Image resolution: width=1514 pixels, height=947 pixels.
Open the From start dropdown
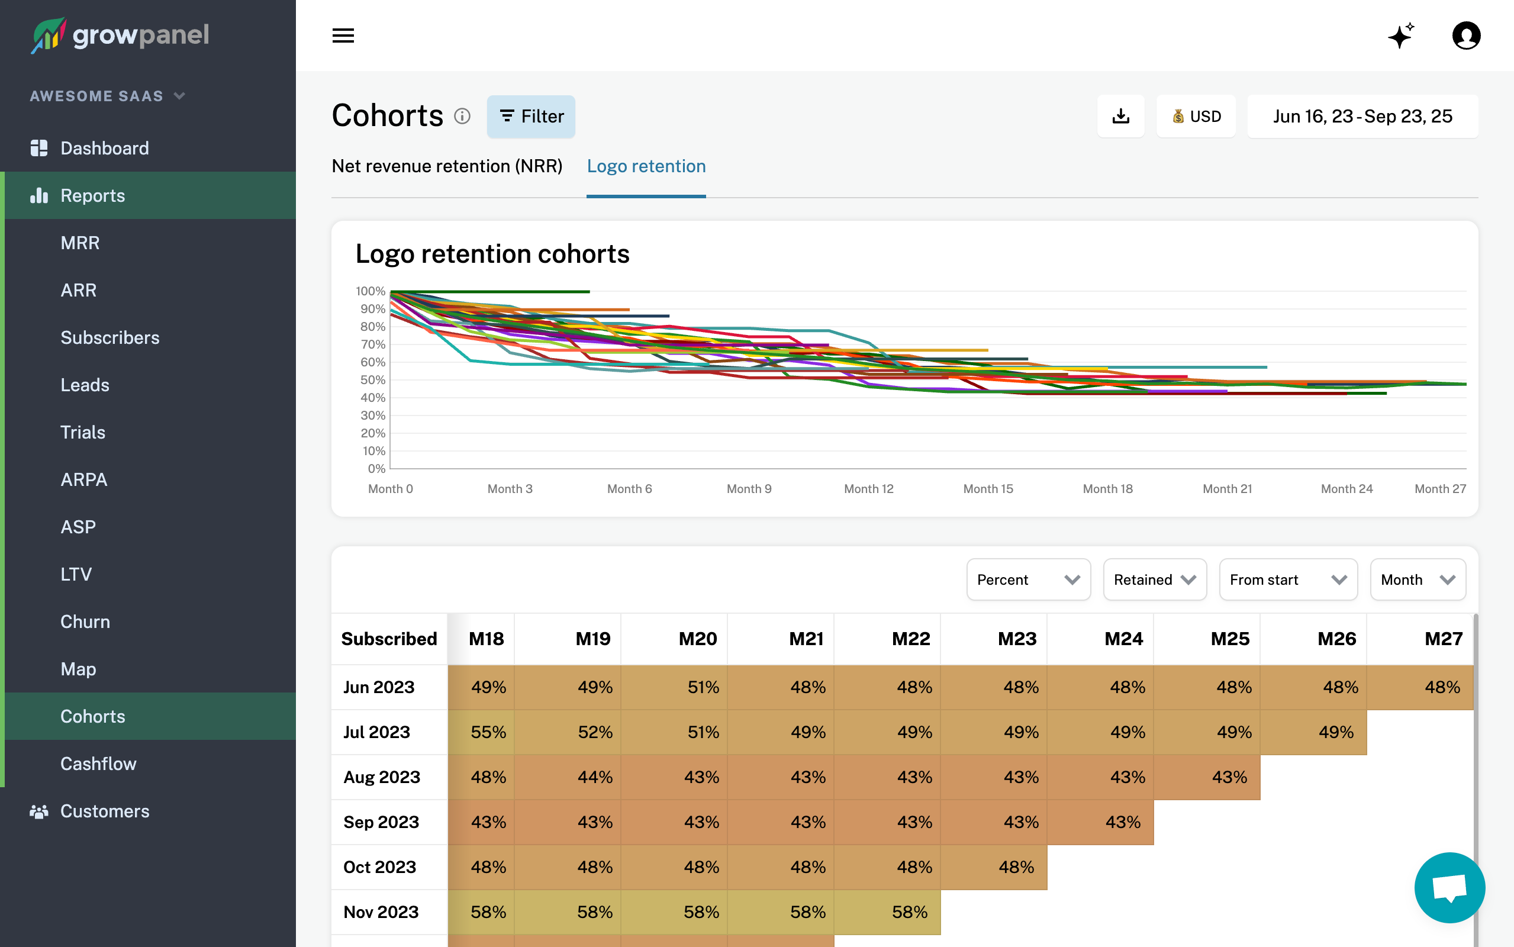tap(1287, 579)
